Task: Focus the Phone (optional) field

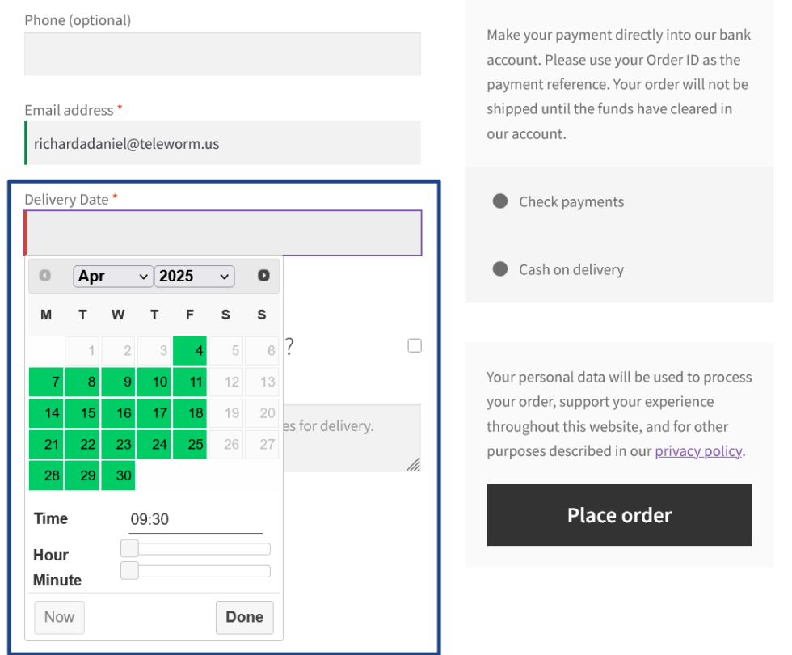Action: (x=222, y=54)
